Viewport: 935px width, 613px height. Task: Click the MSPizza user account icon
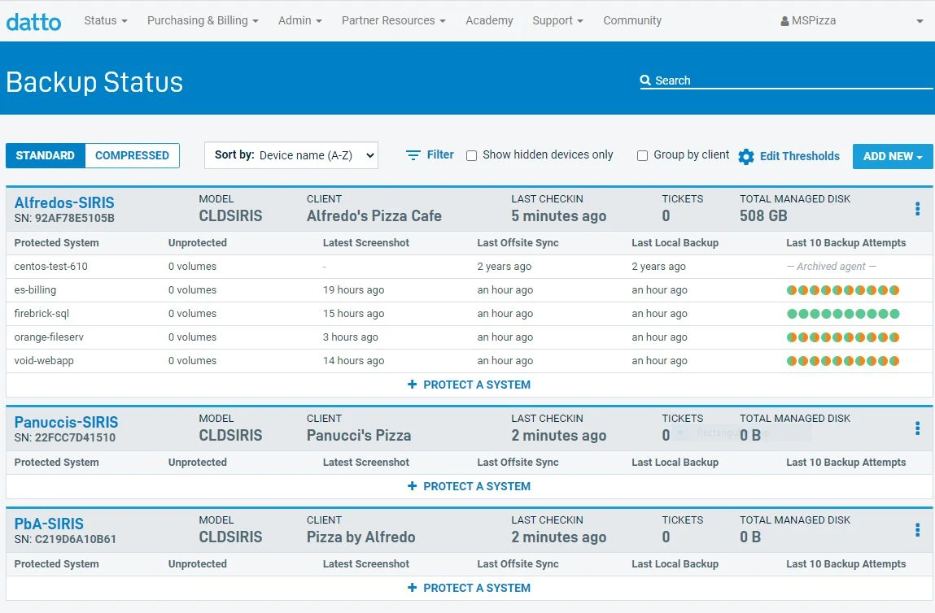click(x=784, y=21)
